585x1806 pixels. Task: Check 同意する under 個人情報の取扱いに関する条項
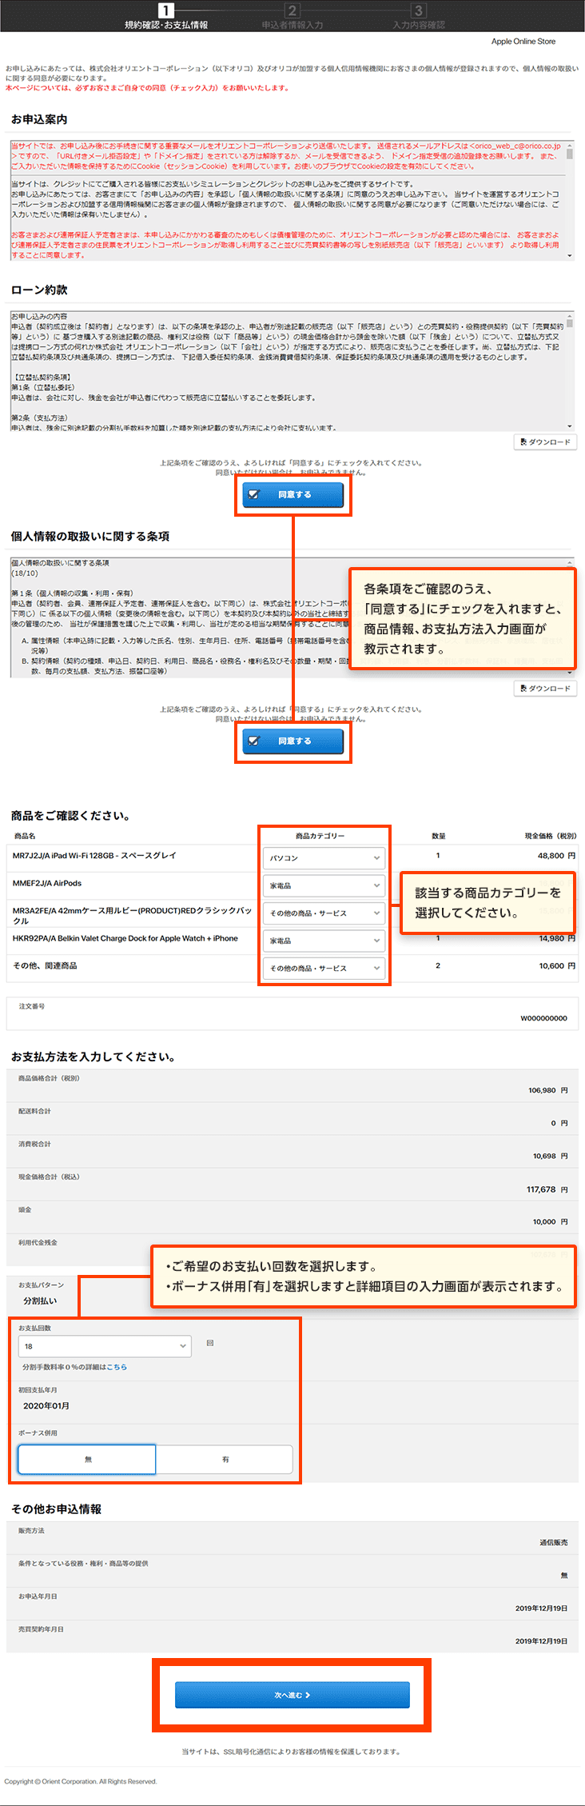(293, 741)
